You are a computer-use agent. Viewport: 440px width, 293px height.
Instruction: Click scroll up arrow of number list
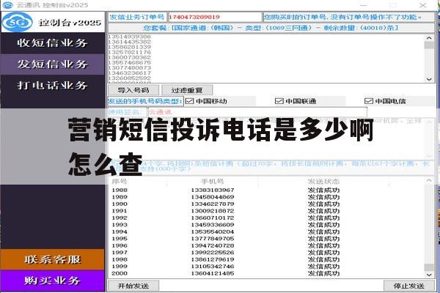429,38
